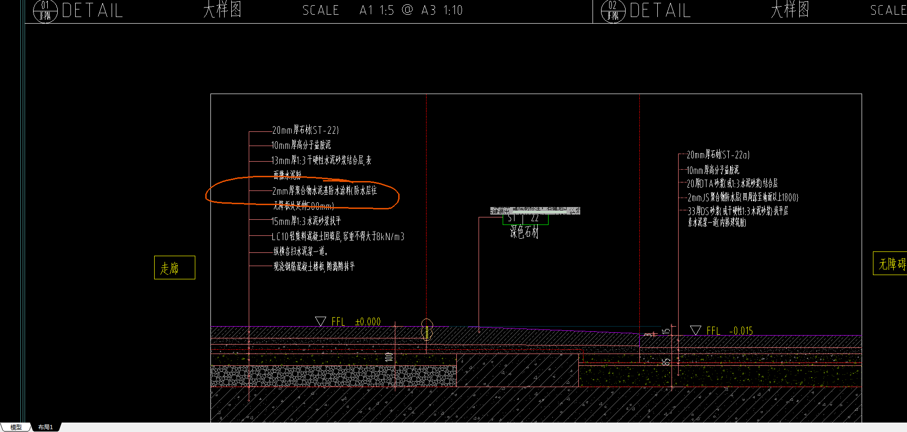Switch to the 模型 model tab
This screenshot has height=432, width=907.
16,427
